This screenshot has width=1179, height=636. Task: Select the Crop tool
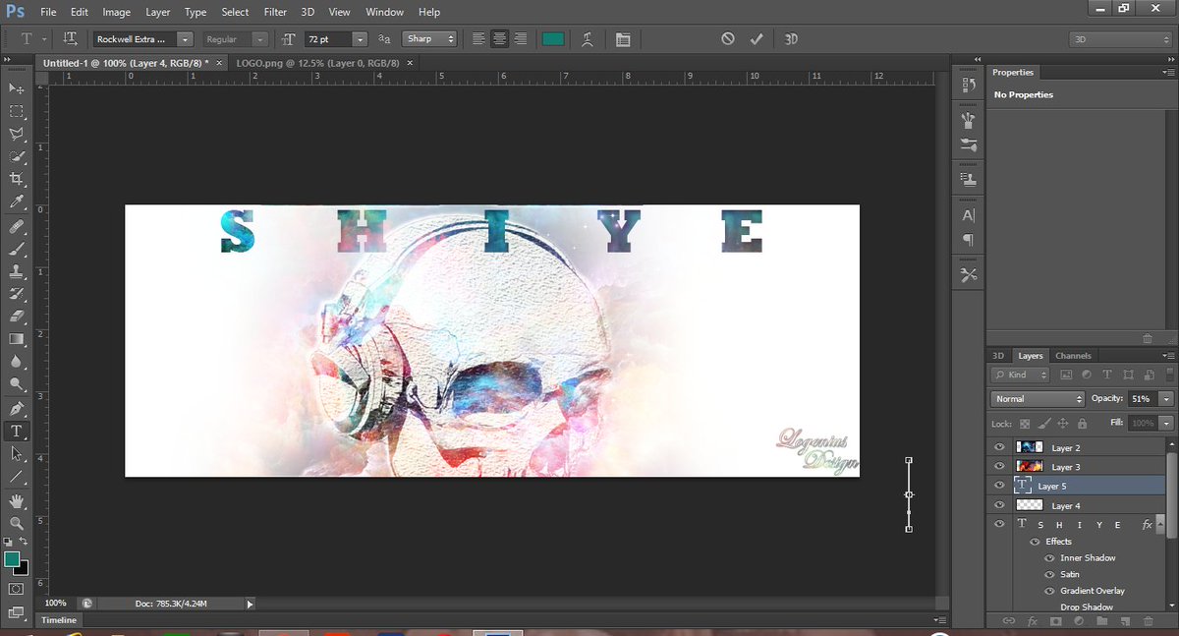click(17, 180)
